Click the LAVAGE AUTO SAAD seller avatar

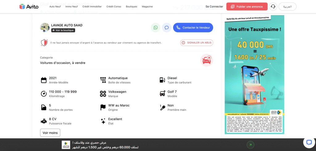click(x=45, y=27)
